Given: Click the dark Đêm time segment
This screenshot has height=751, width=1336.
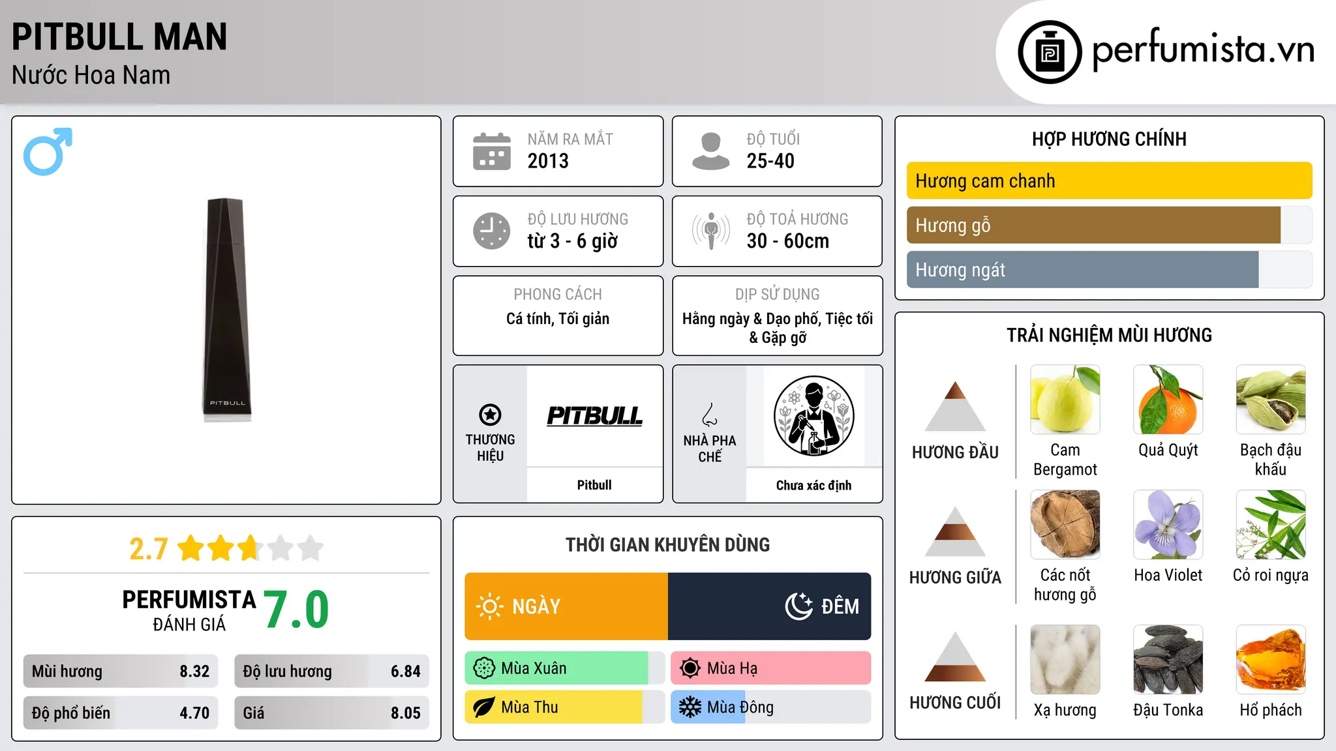Looking at the screenshot, I should (x=770, y=606).
